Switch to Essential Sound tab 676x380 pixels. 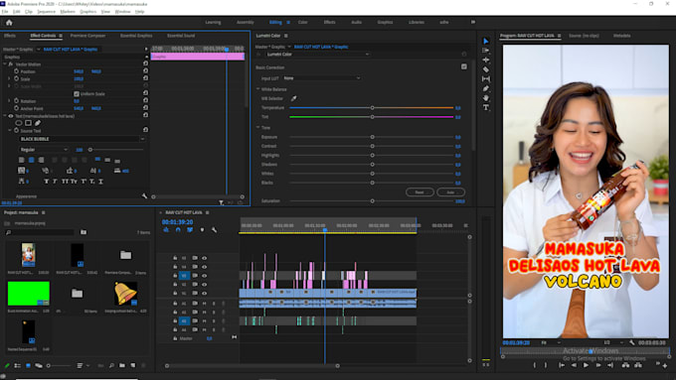[181, 36]
